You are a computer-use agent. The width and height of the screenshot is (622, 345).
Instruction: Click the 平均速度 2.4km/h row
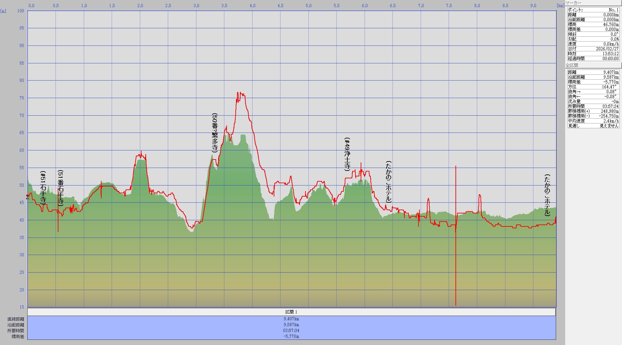point(593,121)
